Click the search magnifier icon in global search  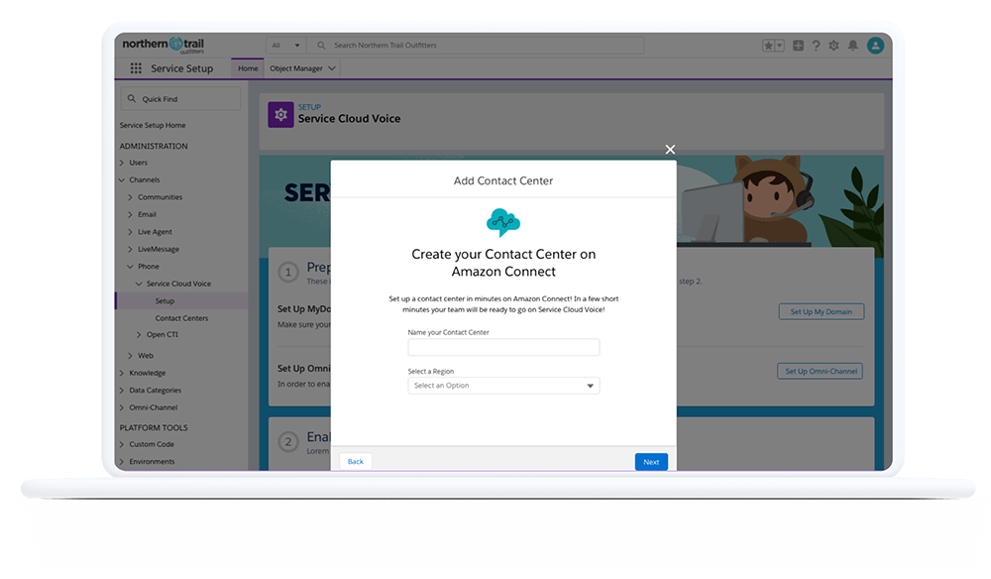tap(321, 46)
